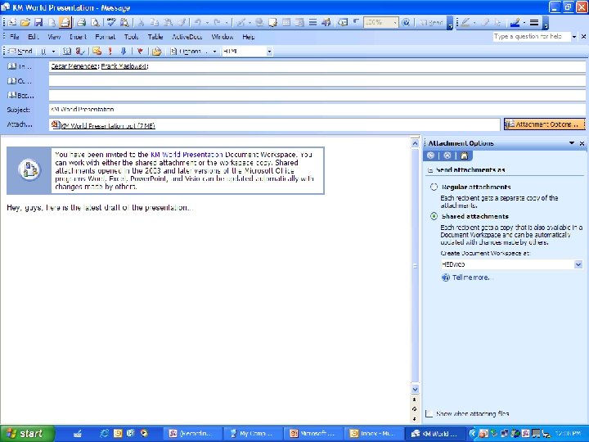Click the Windows Start button
Viewport: 589px width, 442px height.
point(26,433)
